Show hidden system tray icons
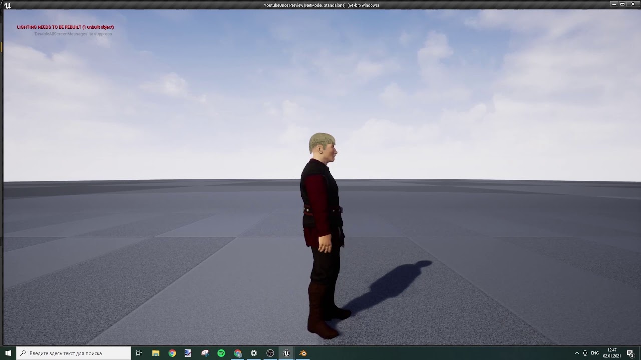Viewport: 641px width, 360px height. pos(577,353)
